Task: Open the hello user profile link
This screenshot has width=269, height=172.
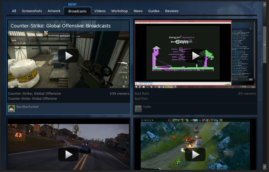Action: [147, 107]
